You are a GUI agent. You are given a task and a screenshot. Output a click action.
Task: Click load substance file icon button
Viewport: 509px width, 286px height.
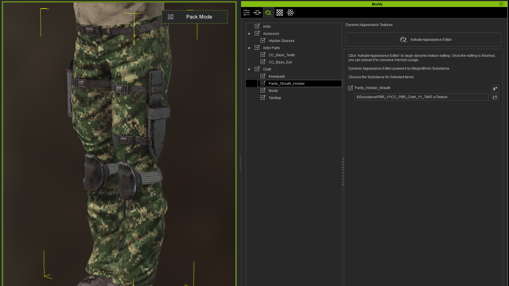495,97
